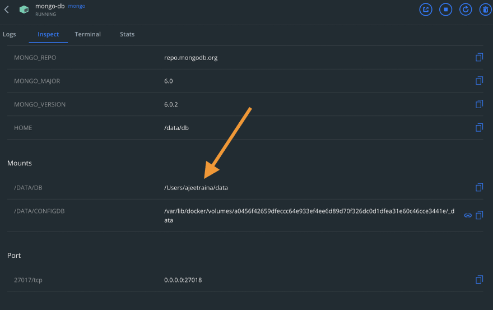
Task: Click the /Users/ajeetraina/data path
Action: click(196, 188)
